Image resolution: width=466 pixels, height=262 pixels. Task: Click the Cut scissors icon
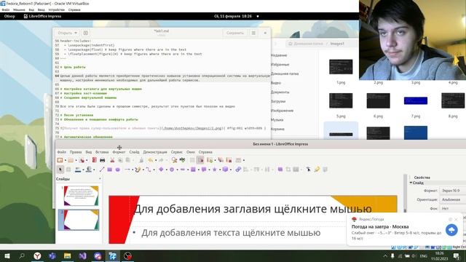112,160
